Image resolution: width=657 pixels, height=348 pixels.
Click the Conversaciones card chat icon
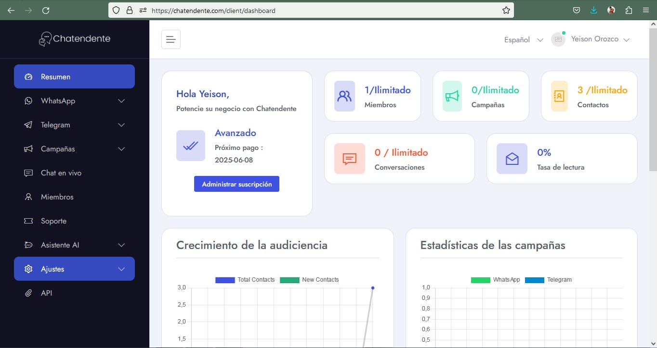point(350,159)
